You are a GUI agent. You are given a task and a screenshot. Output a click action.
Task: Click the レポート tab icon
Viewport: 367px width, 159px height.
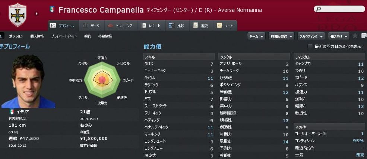(145, 26)
